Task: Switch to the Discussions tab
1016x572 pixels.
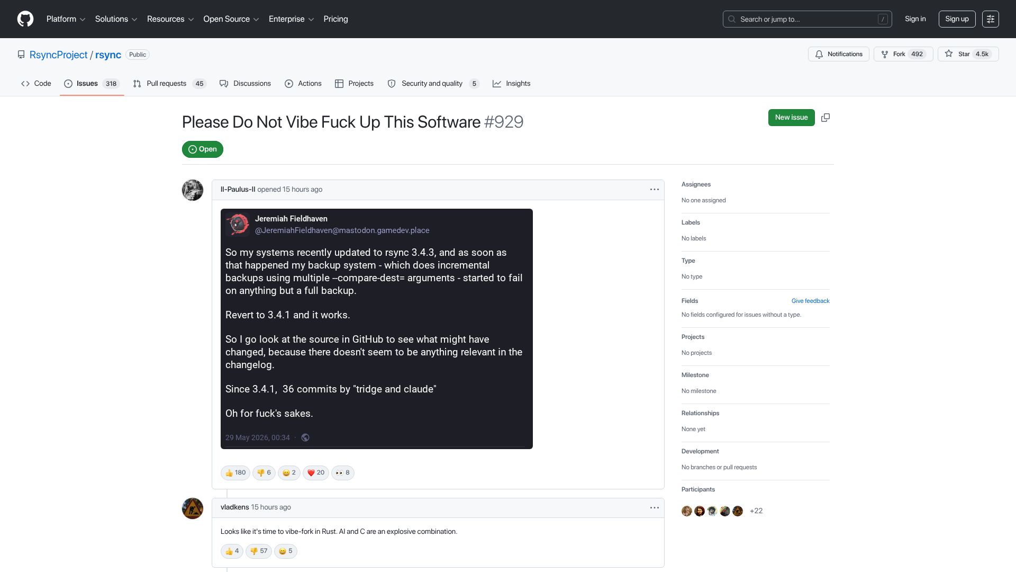Action: pos(245,84)
